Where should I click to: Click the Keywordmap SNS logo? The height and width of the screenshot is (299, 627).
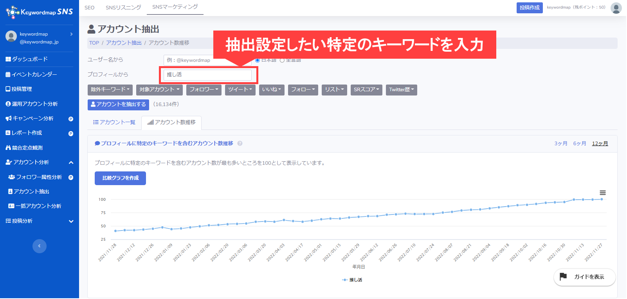click(x=40, y=12)
